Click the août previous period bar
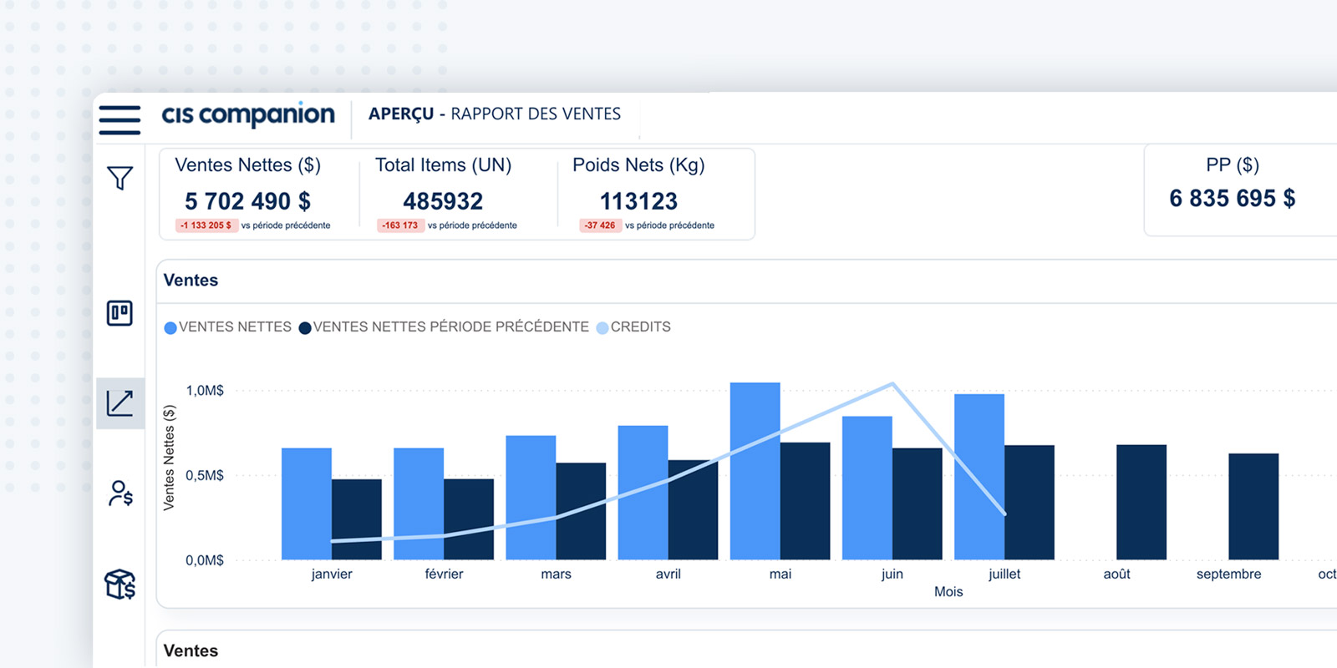1337x668 pixels. 1141,501
